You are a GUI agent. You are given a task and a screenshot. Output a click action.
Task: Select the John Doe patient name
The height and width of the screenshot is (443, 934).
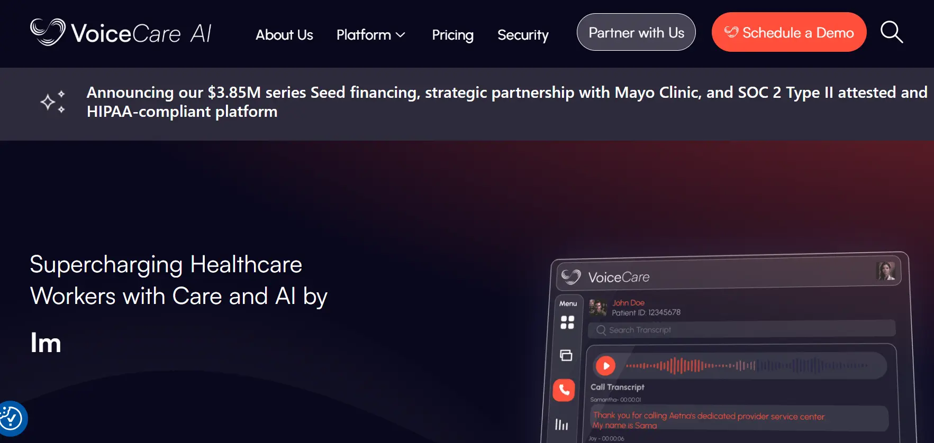point(629,302)
